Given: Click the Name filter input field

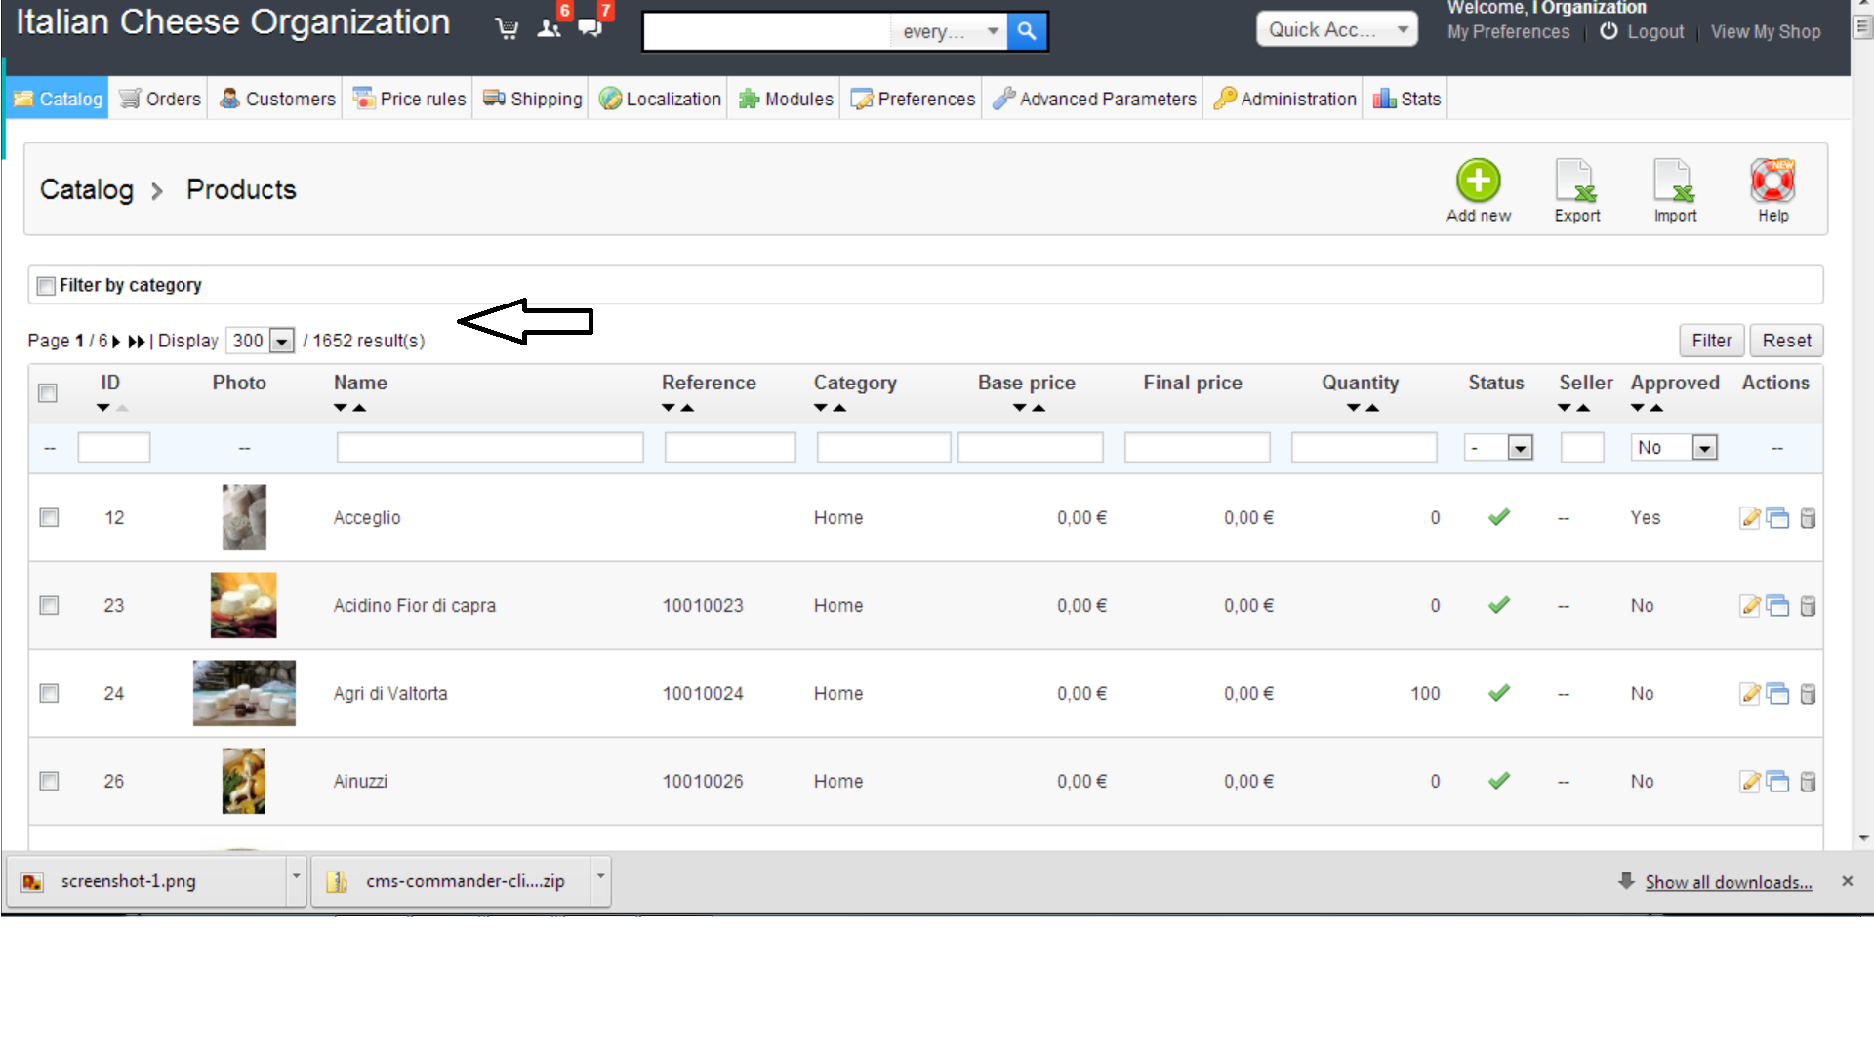Looking at the screenshot, I should (x=489, y=448).
